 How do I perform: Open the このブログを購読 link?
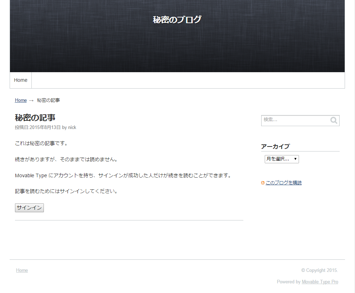coord(283,183)
